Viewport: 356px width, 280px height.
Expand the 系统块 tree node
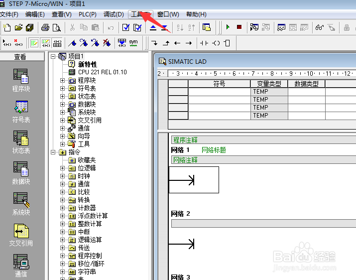(62, 112)
